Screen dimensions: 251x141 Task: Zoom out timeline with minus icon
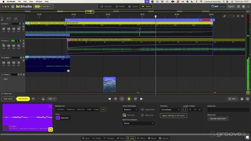(x=229, y=16)
